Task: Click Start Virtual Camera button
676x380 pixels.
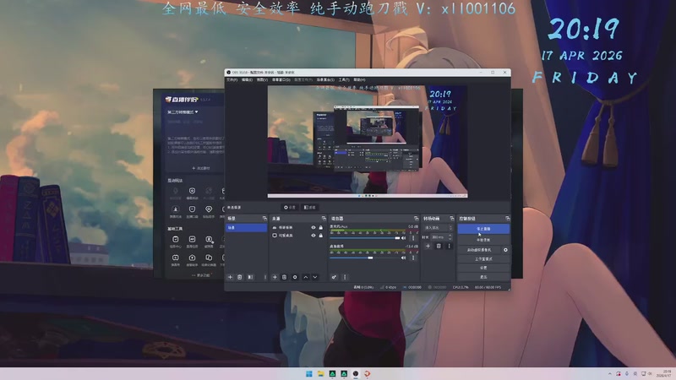Action: coord(479,250)
